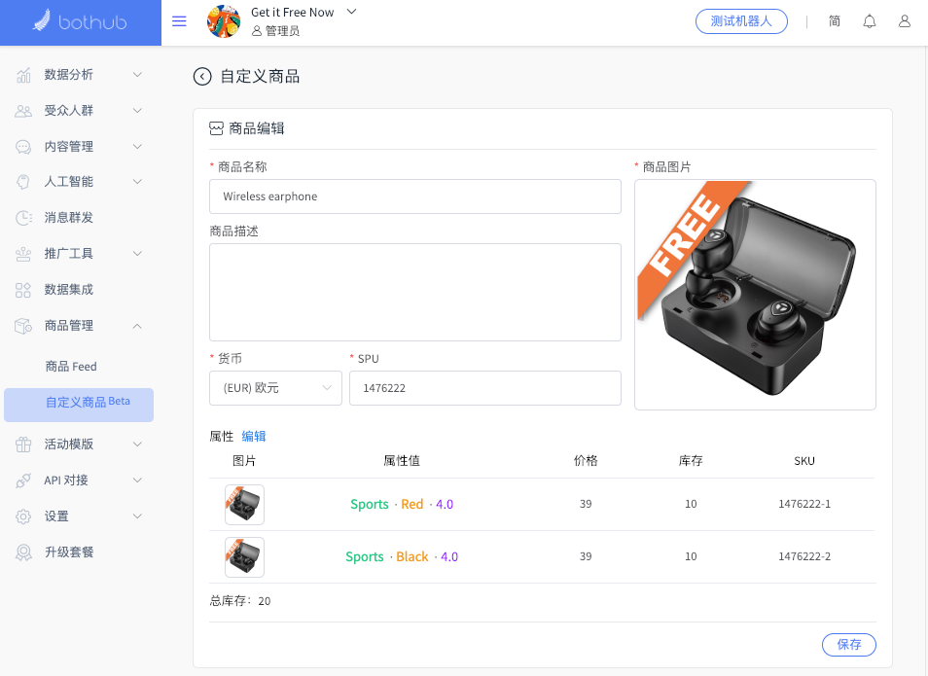
Task: Click the 商品描述 text area
Action: 415,293
